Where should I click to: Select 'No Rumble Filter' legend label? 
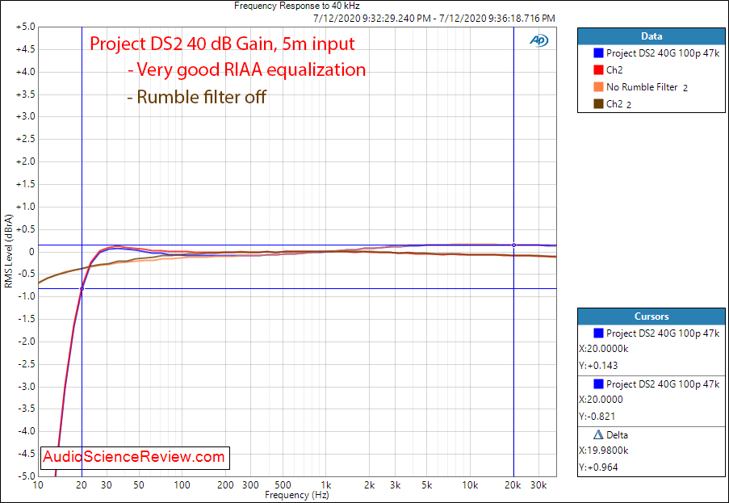click(x=642, y=87)
